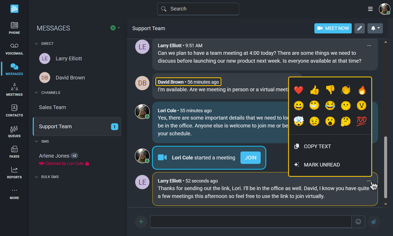Choose MARK UNREAD in the context menu
The width and height of the screenshot is (393, 236).
321,165
